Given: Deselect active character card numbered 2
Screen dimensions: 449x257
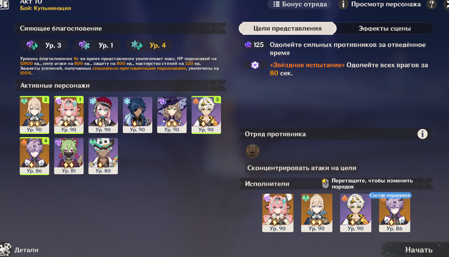Looking at the screenshot, I should (x=34, y=115).
